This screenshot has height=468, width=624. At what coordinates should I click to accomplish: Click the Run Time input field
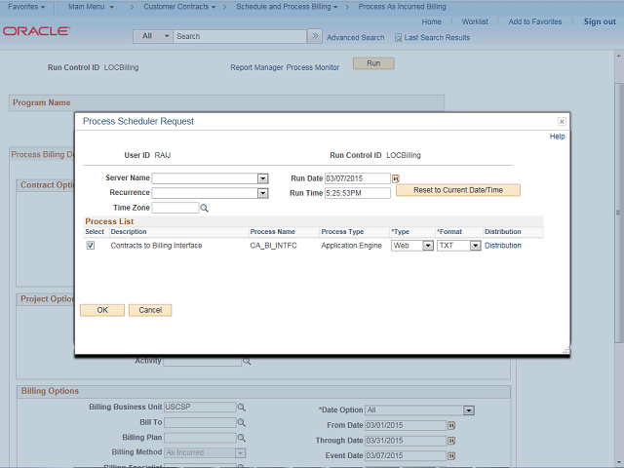(357, 193)
